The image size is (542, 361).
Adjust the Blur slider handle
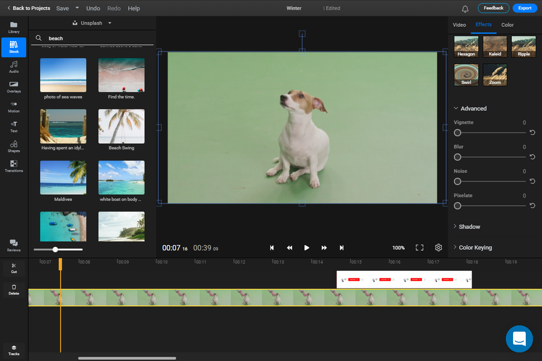click(x=457, y=156)
